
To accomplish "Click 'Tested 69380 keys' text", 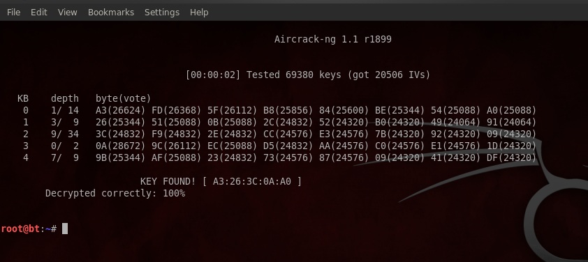I will point(293,75).
